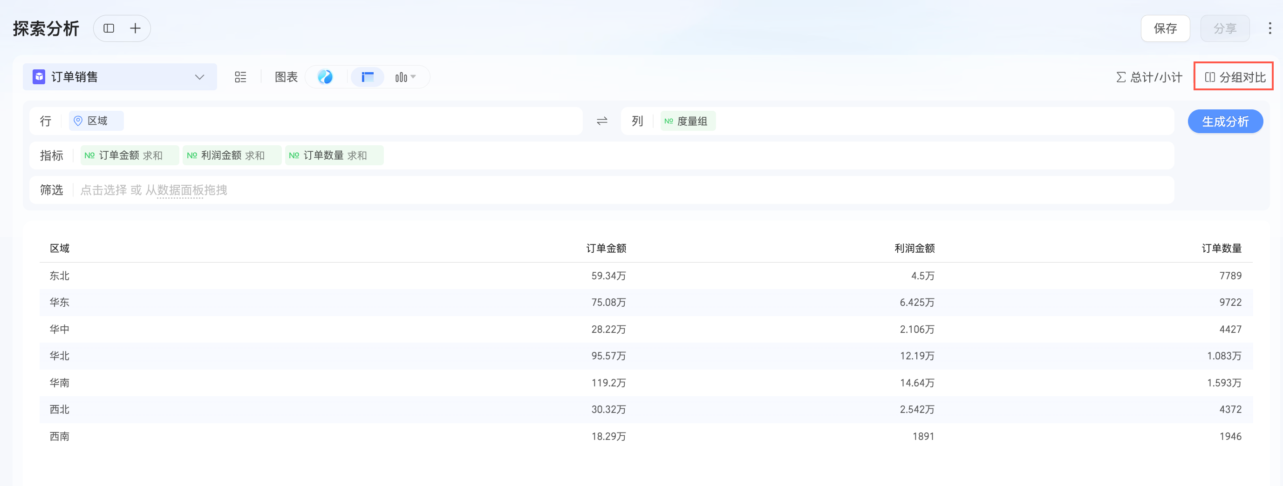Screen dimensions: 1283x486
Task: Select the 华中 row label
Action: coord(59,329)
